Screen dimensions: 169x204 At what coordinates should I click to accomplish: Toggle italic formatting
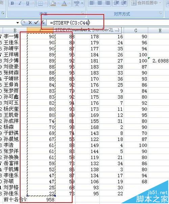coord(20,3)
